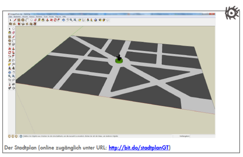Pick the Tape Measure tool in horizontal toolbar
243x157 pixels.
coord(39,20)
